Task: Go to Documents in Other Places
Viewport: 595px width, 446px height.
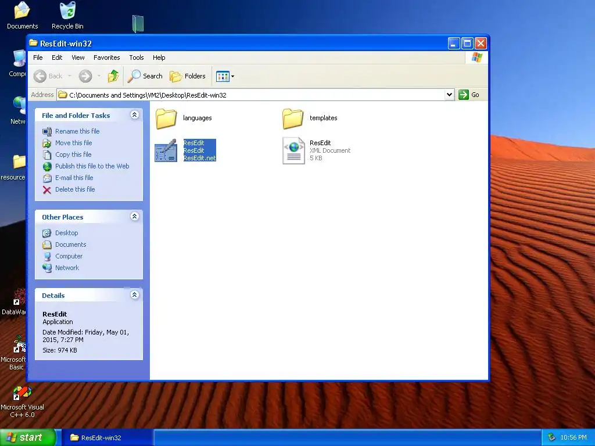Action: coord(70,244)
